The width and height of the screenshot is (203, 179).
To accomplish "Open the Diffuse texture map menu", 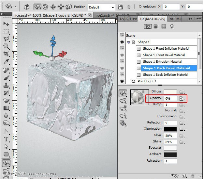I will tap(182, 92).
